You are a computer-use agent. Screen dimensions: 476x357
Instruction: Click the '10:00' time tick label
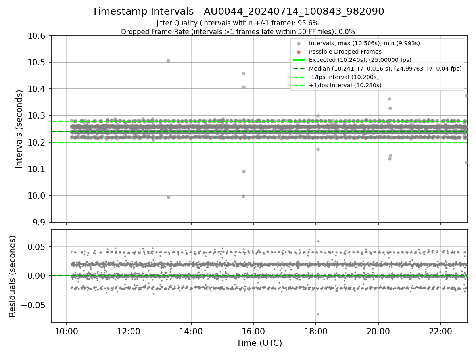[66, 331]
